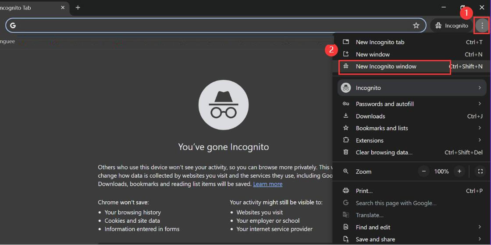Image resolution: width=491 pixels, height=245 pixels.
Task: Click the Incognito avatar icon in menu
Action: (346, 88)
